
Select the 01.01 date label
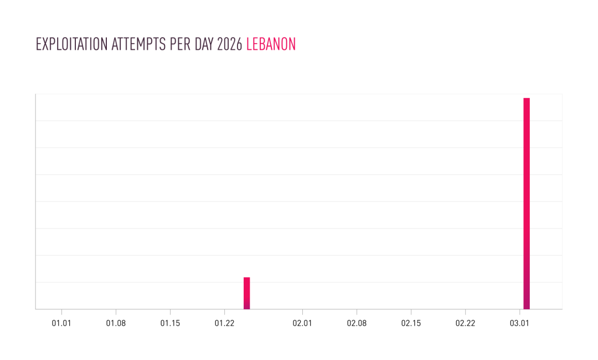[x=61, y=323]
